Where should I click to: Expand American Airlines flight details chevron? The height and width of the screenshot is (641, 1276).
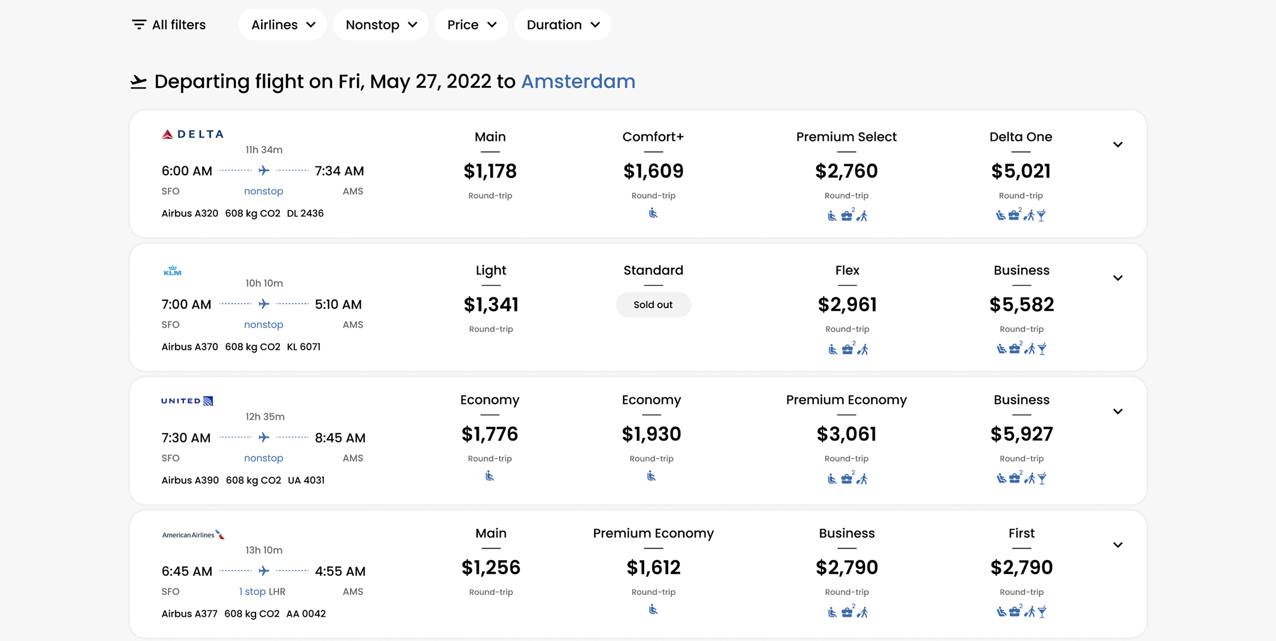pos(1117,545)
